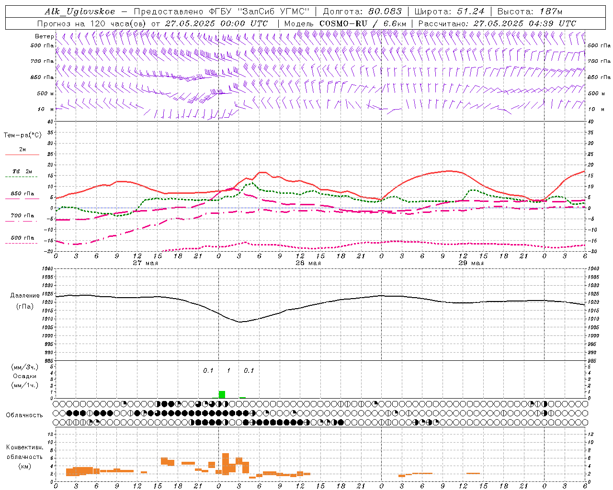Click the precipitation amount value 1

coord(228,370)
